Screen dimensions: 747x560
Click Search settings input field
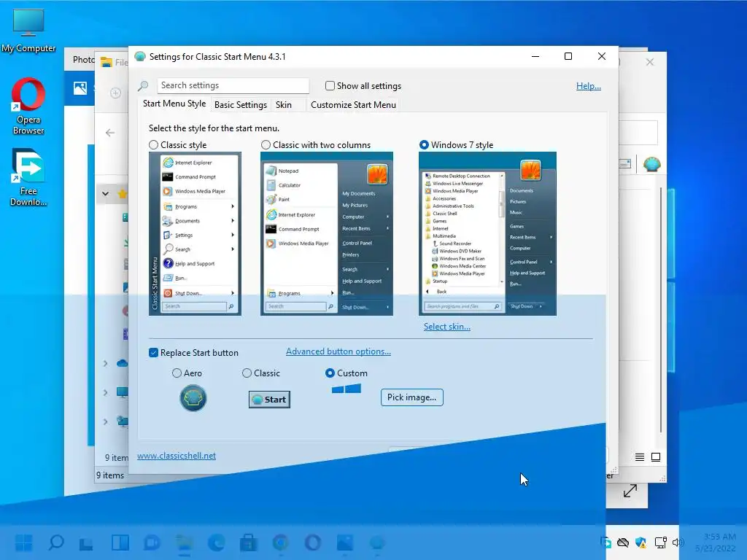coord(233,86)
